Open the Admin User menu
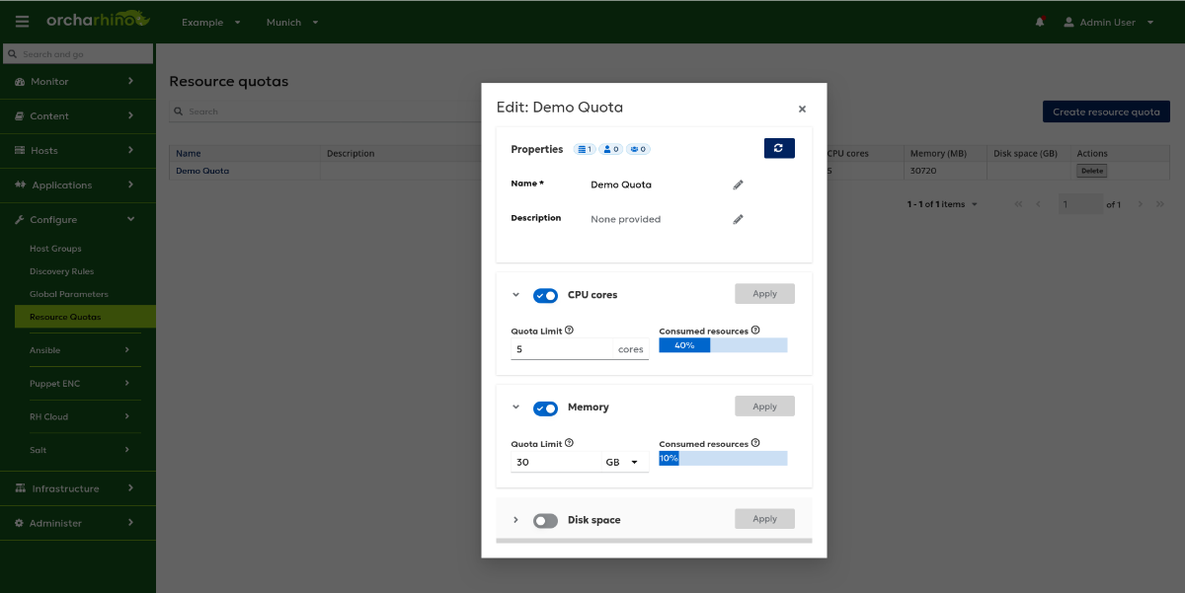Image resolution: width=1185 pixels, height=593 pixels. (x=1108, y=22)
